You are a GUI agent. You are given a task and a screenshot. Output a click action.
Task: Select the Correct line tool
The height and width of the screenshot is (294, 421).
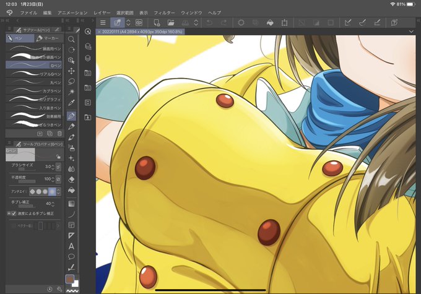coord(71,267)
